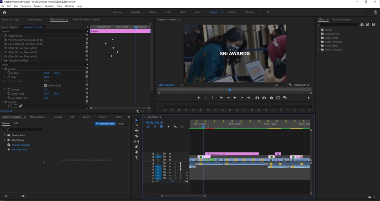Viewport: 380px width, 201px height.
Task: Show more workspaces overflow chevron
Action: 268,12
